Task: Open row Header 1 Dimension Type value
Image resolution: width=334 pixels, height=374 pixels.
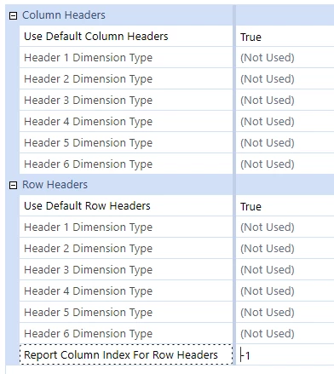Action: (285, 227)
